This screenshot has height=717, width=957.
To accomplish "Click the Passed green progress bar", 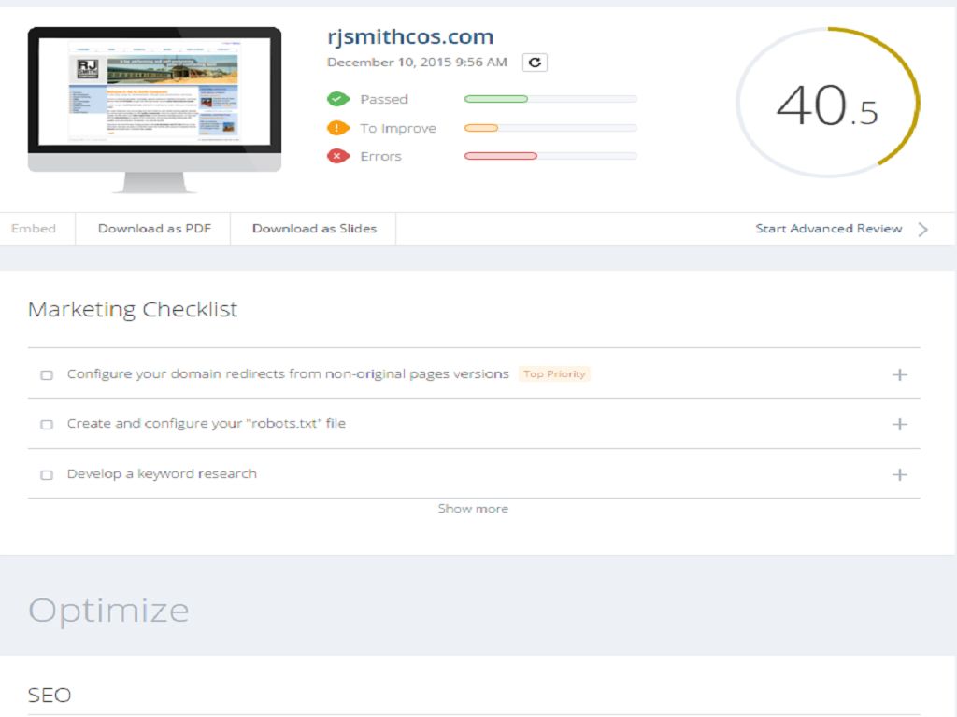I will [x=550, y=99].
